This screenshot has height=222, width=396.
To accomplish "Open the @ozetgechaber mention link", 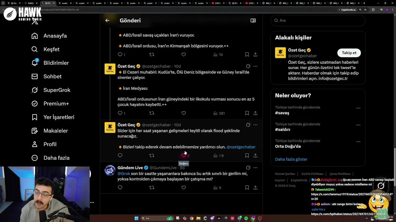I will (241, 147).
